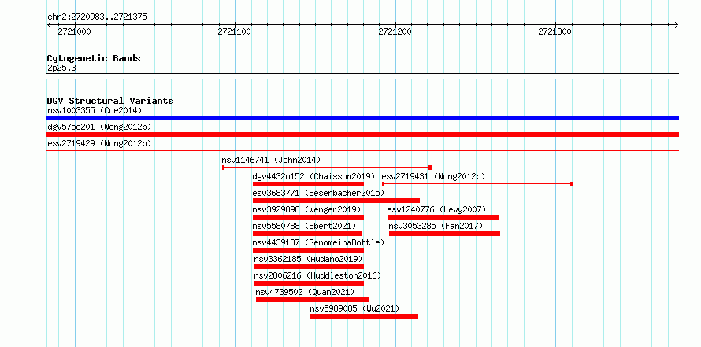Select the nsv3362185 red bar

(309, 267)
